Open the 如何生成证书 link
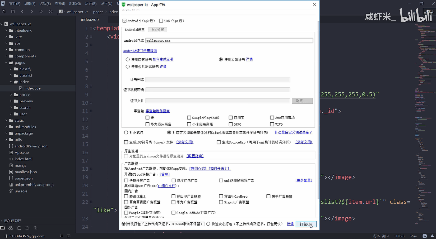Viewport: 436px width, 239px height. 163,60
